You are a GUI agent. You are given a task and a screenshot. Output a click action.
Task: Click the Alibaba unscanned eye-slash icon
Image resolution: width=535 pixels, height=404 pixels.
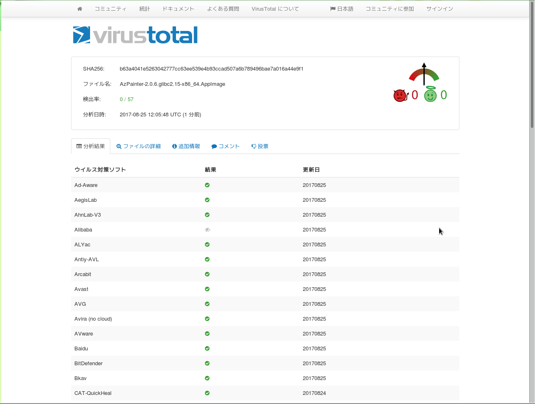tap(207, 230)
